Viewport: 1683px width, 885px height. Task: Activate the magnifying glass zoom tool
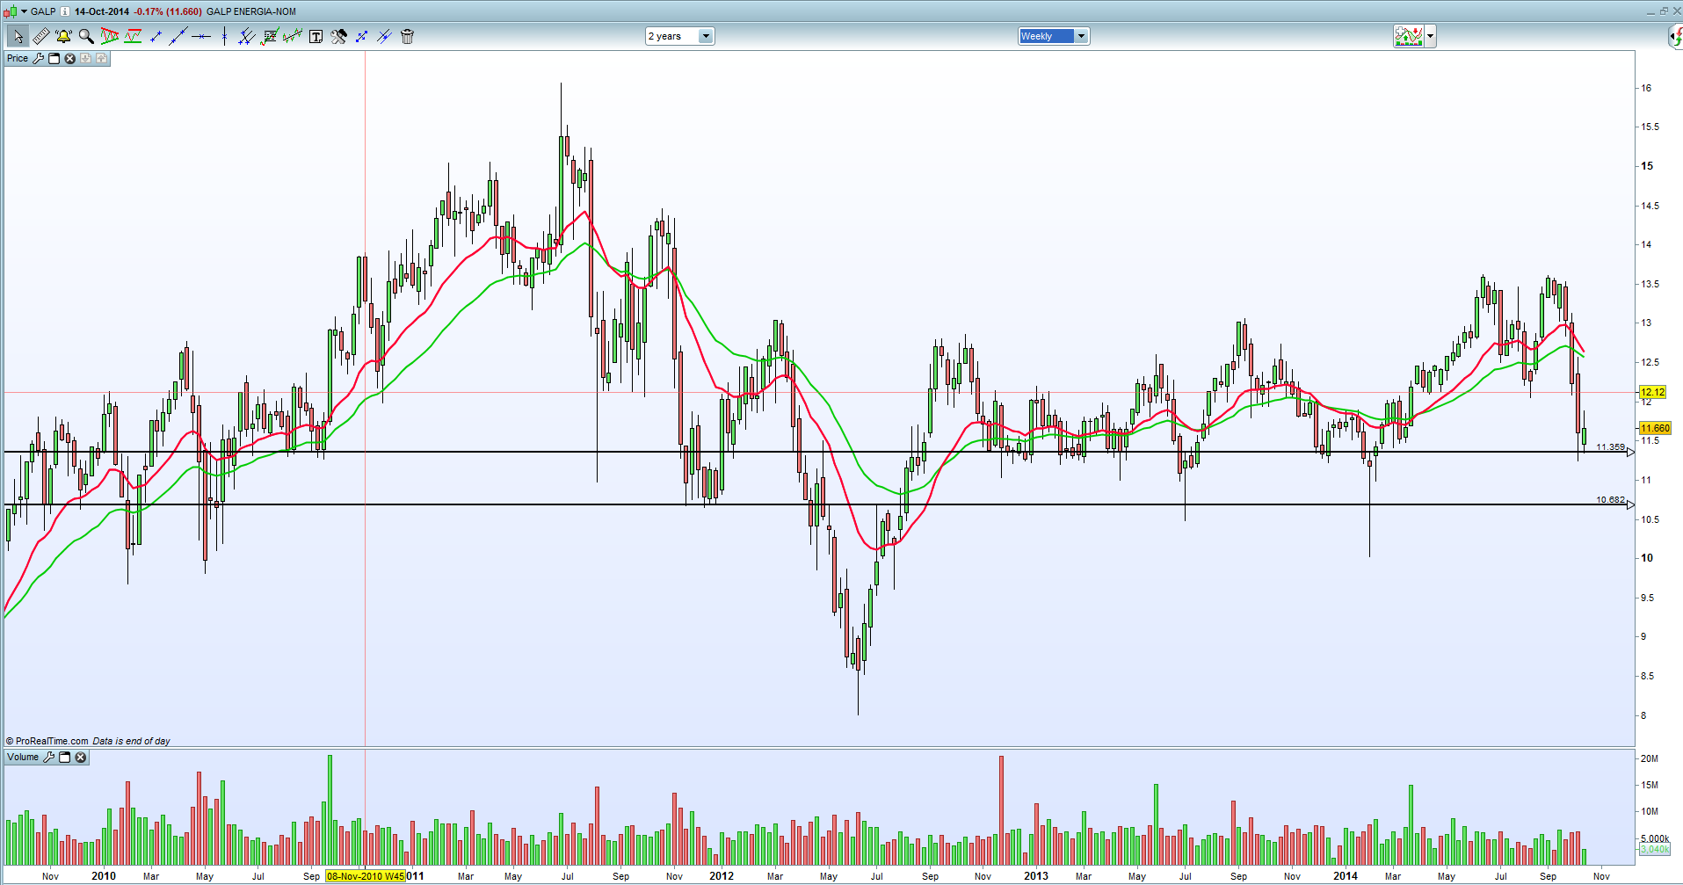pyautogui.click(x=86, y=36)
